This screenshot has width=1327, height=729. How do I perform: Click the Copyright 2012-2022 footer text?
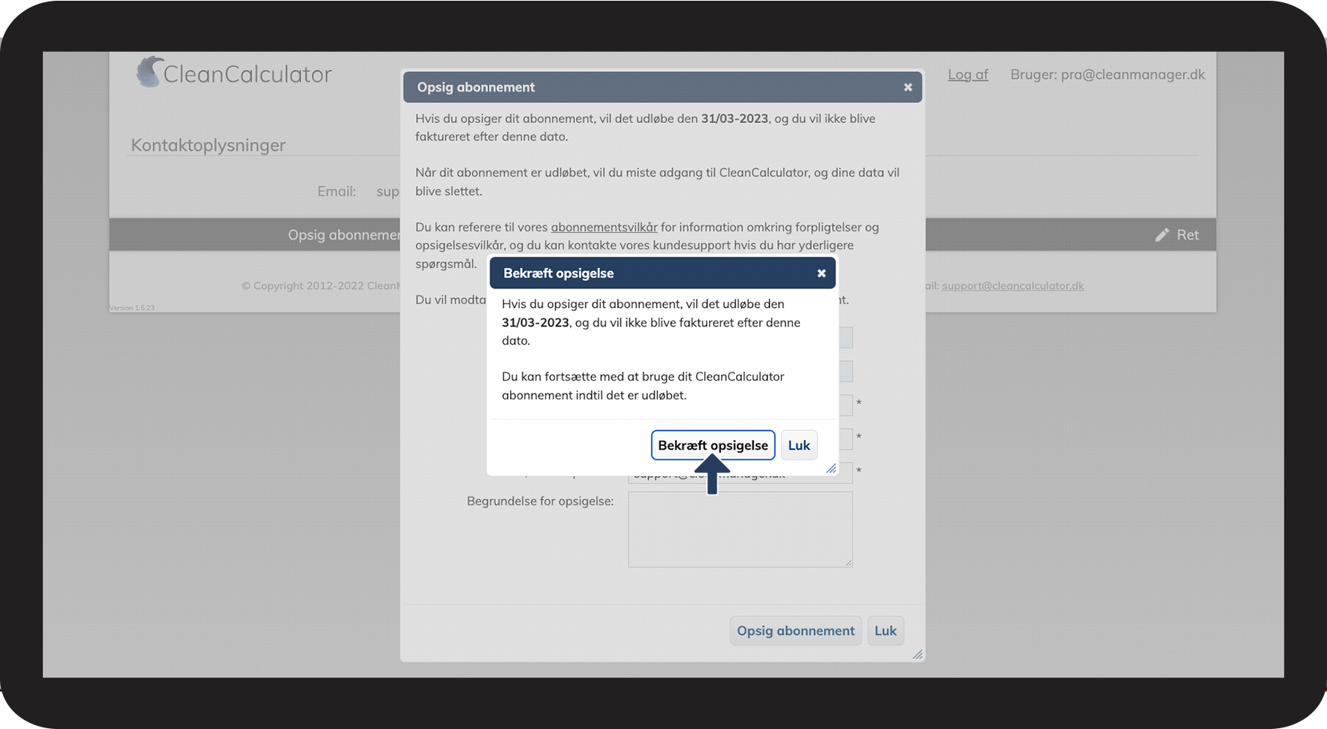click(321, 285)
